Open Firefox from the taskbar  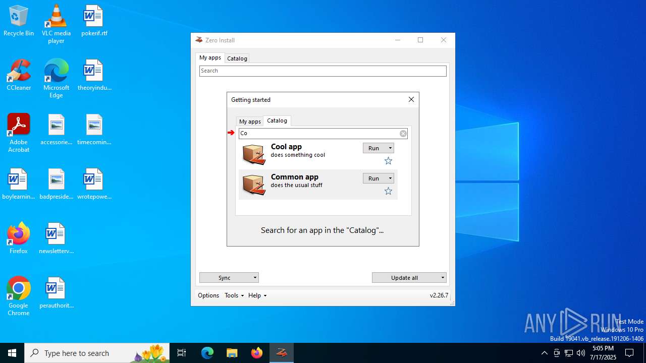(x=256, y=353)
